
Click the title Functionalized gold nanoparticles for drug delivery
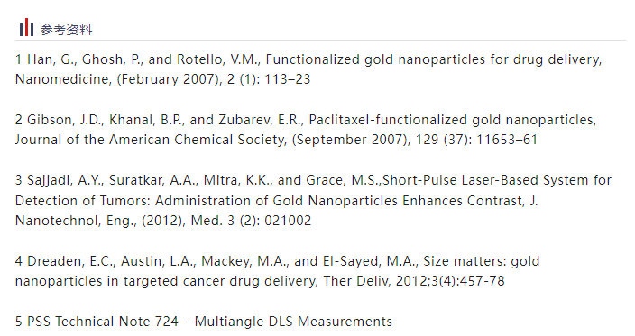(x=434, y=59)
